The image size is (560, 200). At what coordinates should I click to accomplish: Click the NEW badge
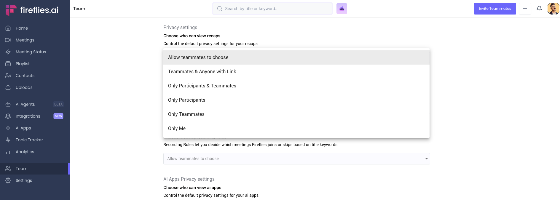[x=58, y=116]
